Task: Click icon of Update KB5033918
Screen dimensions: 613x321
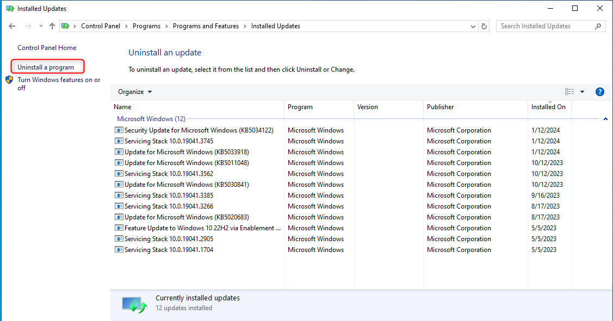Action: click(x=119, y=152)
